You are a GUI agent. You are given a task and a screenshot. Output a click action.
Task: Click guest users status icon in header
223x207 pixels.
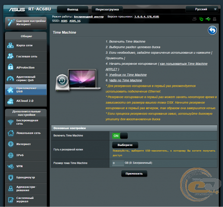[194, 19]
